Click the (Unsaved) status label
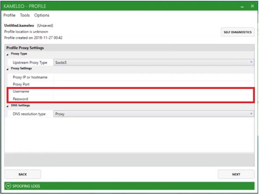Image resolution: width=259 pixels, height=194 pixels. (x=45, y=26)
